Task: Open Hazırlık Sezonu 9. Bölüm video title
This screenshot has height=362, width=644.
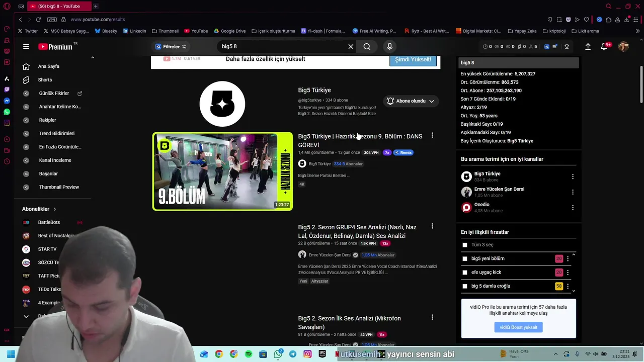Action: click(x=360, y=141)
